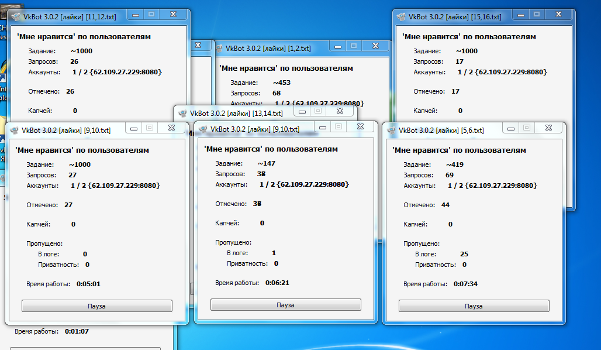
Task: Click the task value '~147'
Action: pos(267,163)
